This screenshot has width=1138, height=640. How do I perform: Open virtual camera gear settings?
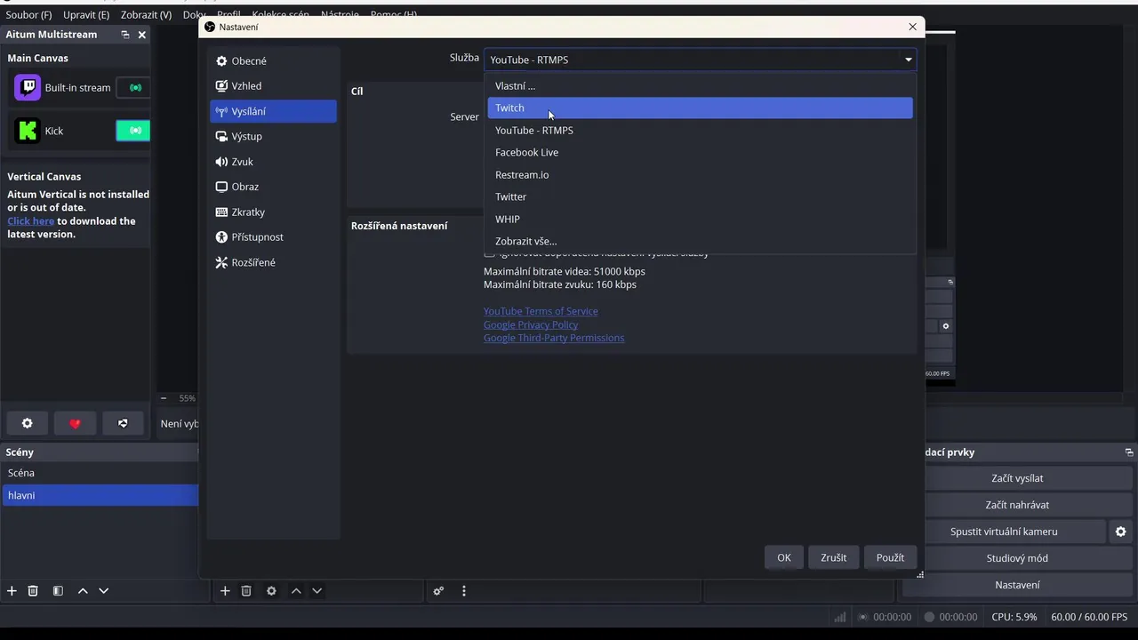pos(1120,532)
